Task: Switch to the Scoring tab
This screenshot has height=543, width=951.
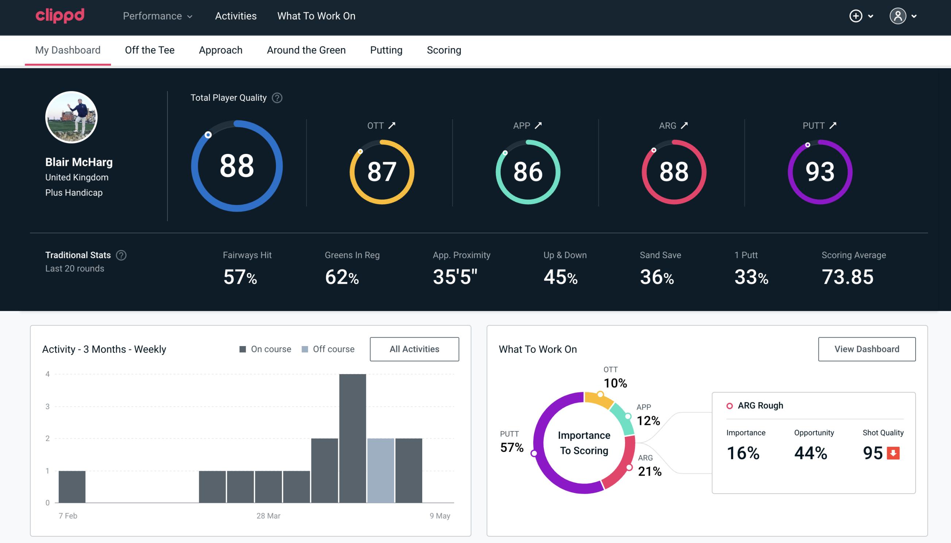Action: [443, 50]
